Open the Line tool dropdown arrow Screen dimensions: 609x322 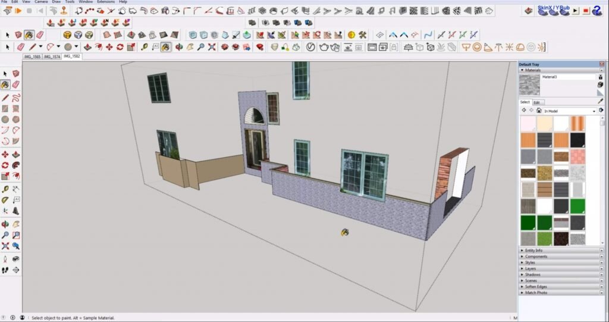[x=40, y=47]
